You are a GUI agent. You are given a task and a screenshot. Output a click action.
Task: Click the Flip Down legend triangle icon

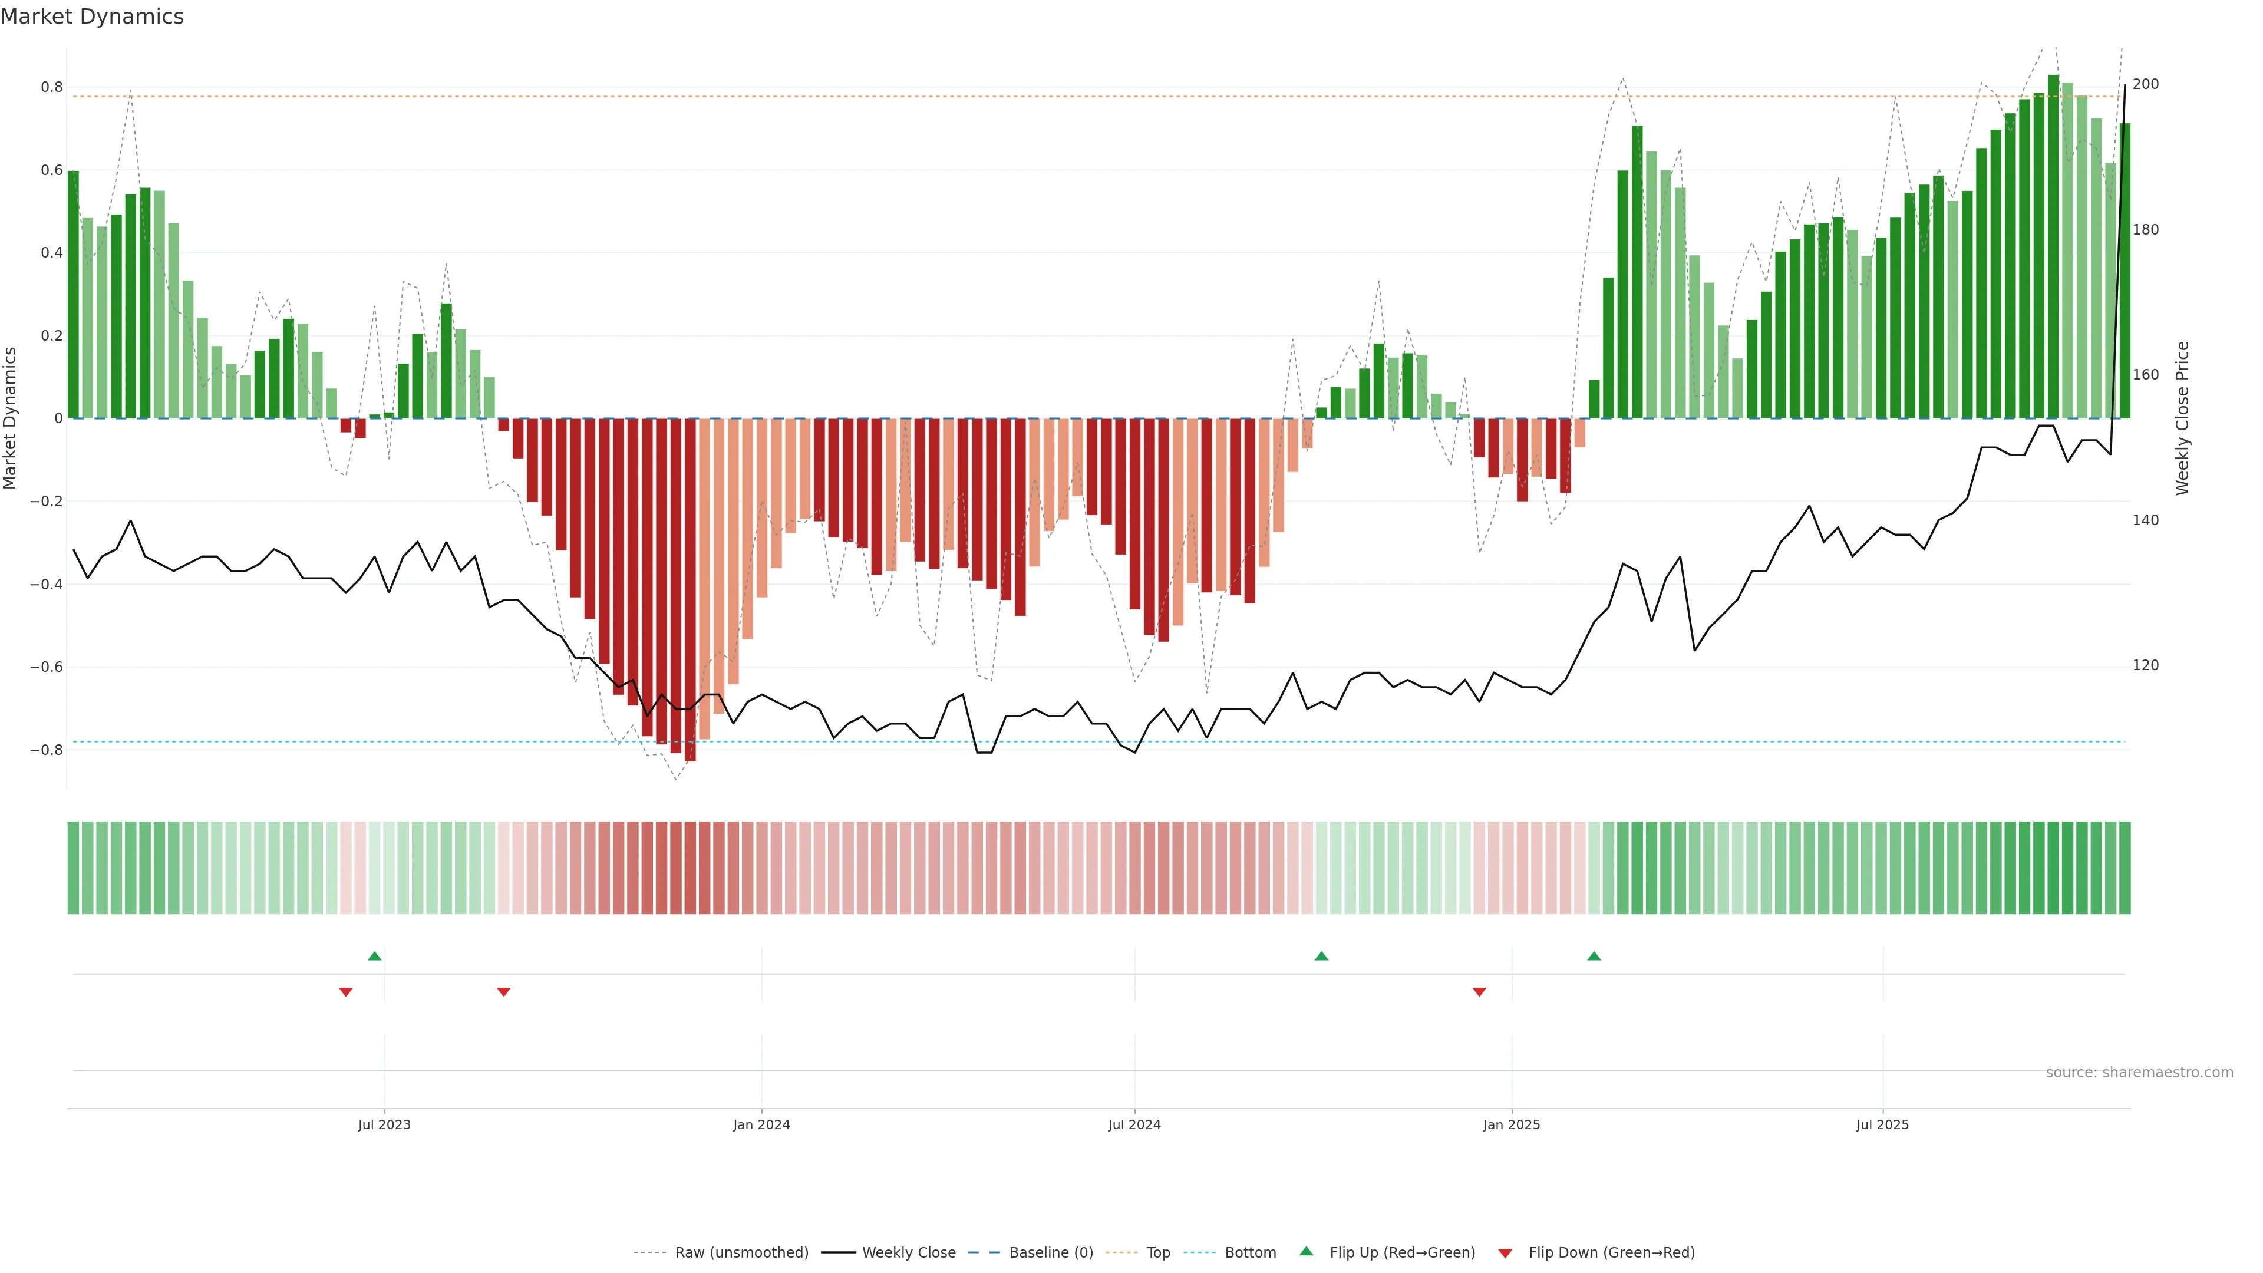(1505, 1253)
